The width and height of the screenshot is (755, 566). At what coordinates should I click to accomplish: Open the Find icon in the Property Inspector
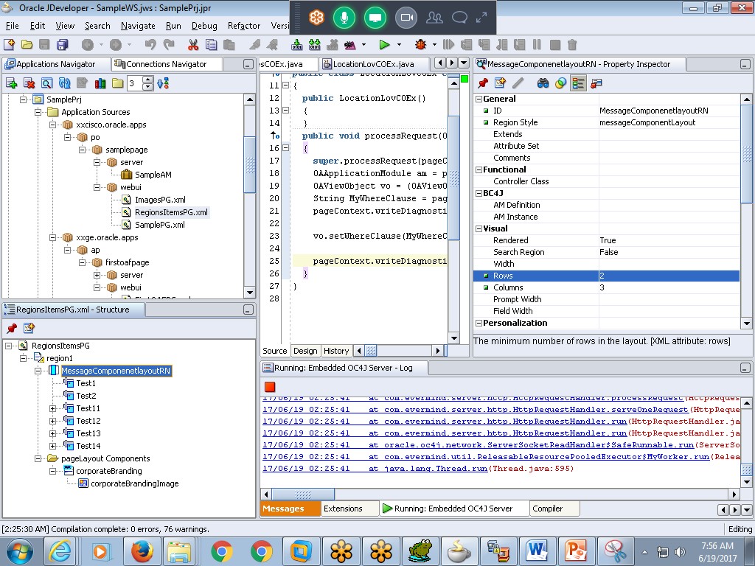pos(543,83)
